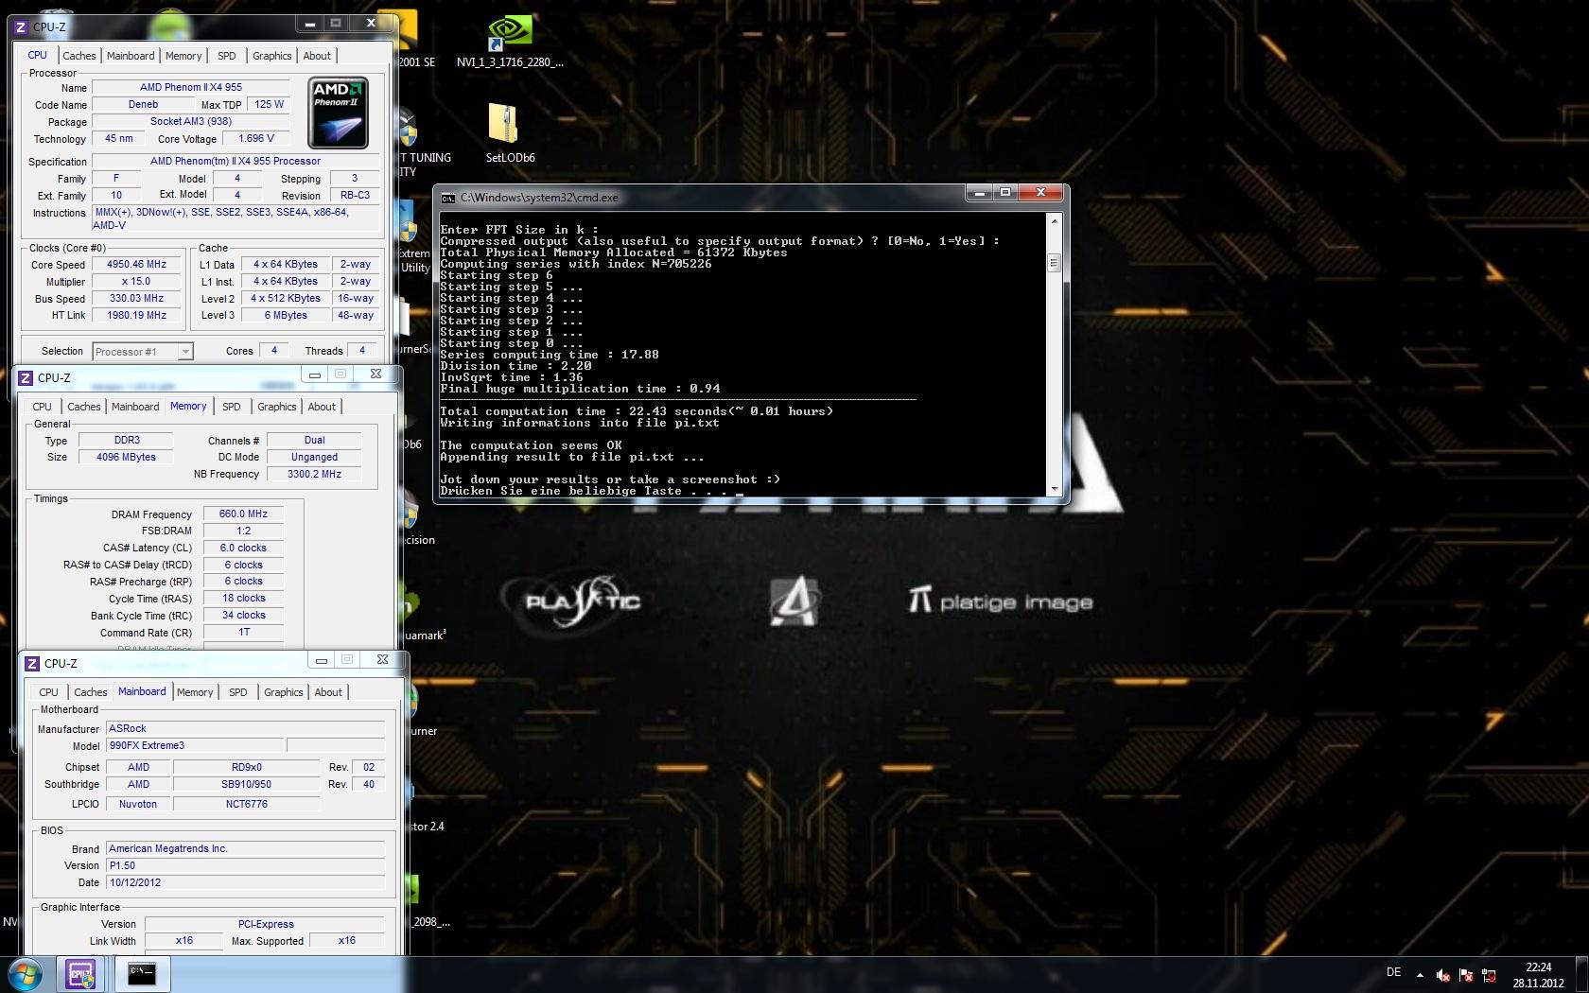
Task: Click Core Voltage value 1.696 V
Action: click(x=256, y=138)
